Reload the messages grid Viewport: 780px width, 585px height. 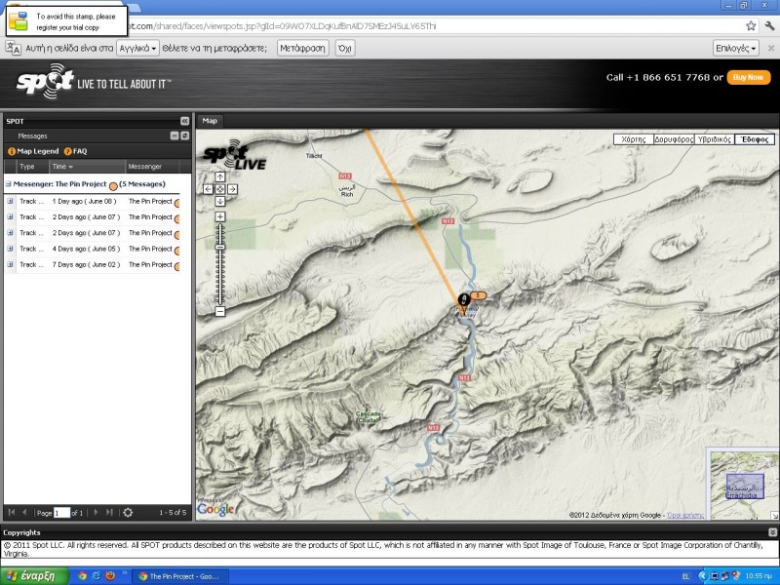point(128,513)
